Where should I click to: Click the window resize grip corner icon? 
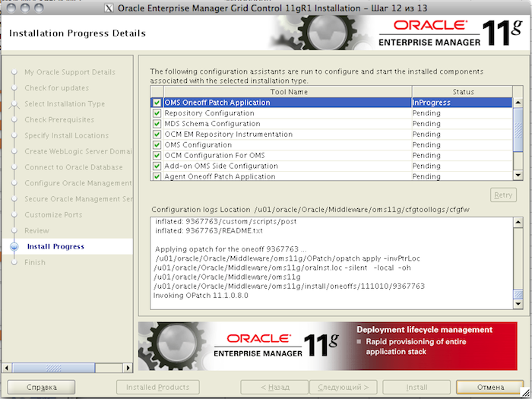click(526, 393)
